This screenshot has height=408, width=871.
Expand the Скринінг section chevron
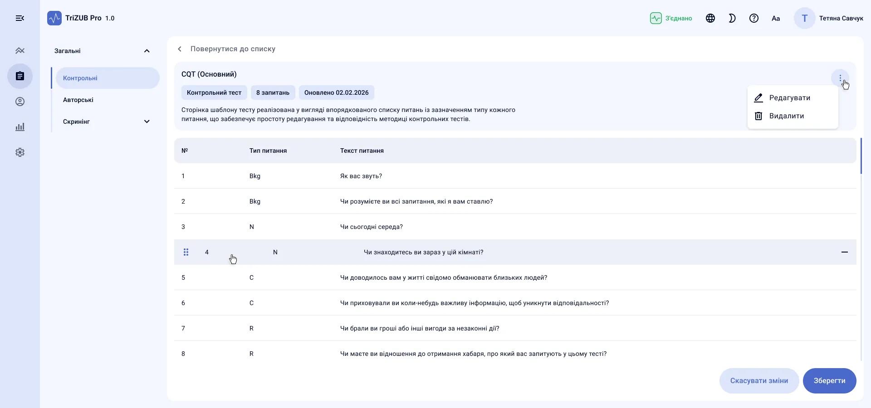click(147, 121)
